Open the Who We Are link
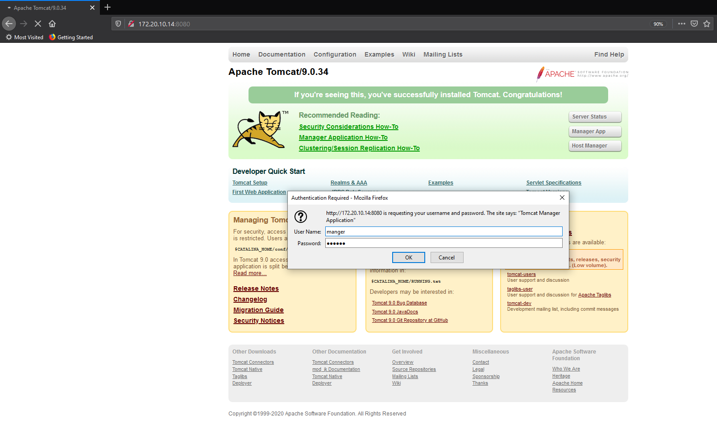The width and height of the screenshot is (717, 440). click(x=566, y=369)
